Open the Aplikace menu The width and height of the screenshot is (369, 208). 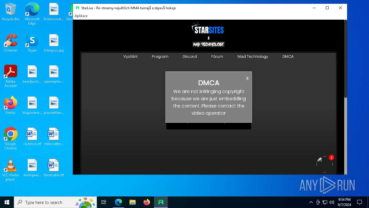point(81,16)
